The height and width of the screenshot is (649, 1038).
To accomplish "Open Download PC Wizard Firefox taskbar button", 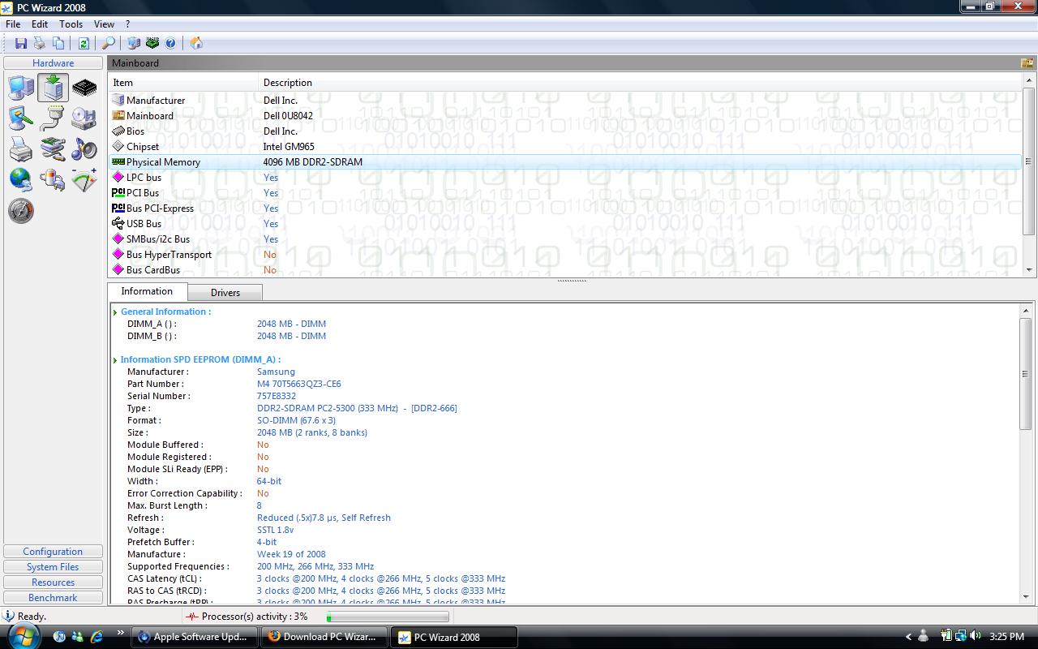I will coord(324,637).
